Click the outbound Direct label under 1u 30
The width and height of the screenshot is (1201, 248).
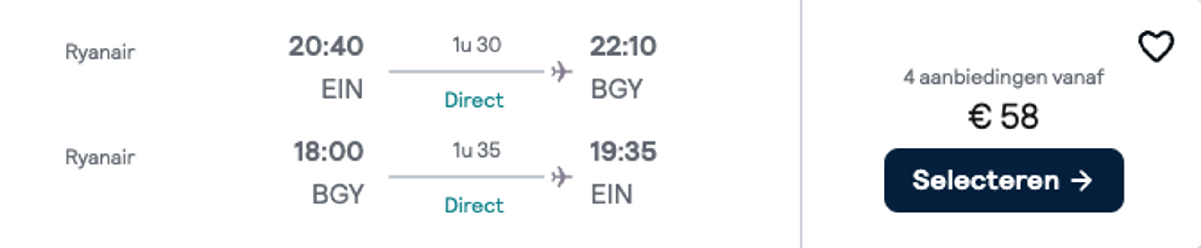click(x=474, y=100)
